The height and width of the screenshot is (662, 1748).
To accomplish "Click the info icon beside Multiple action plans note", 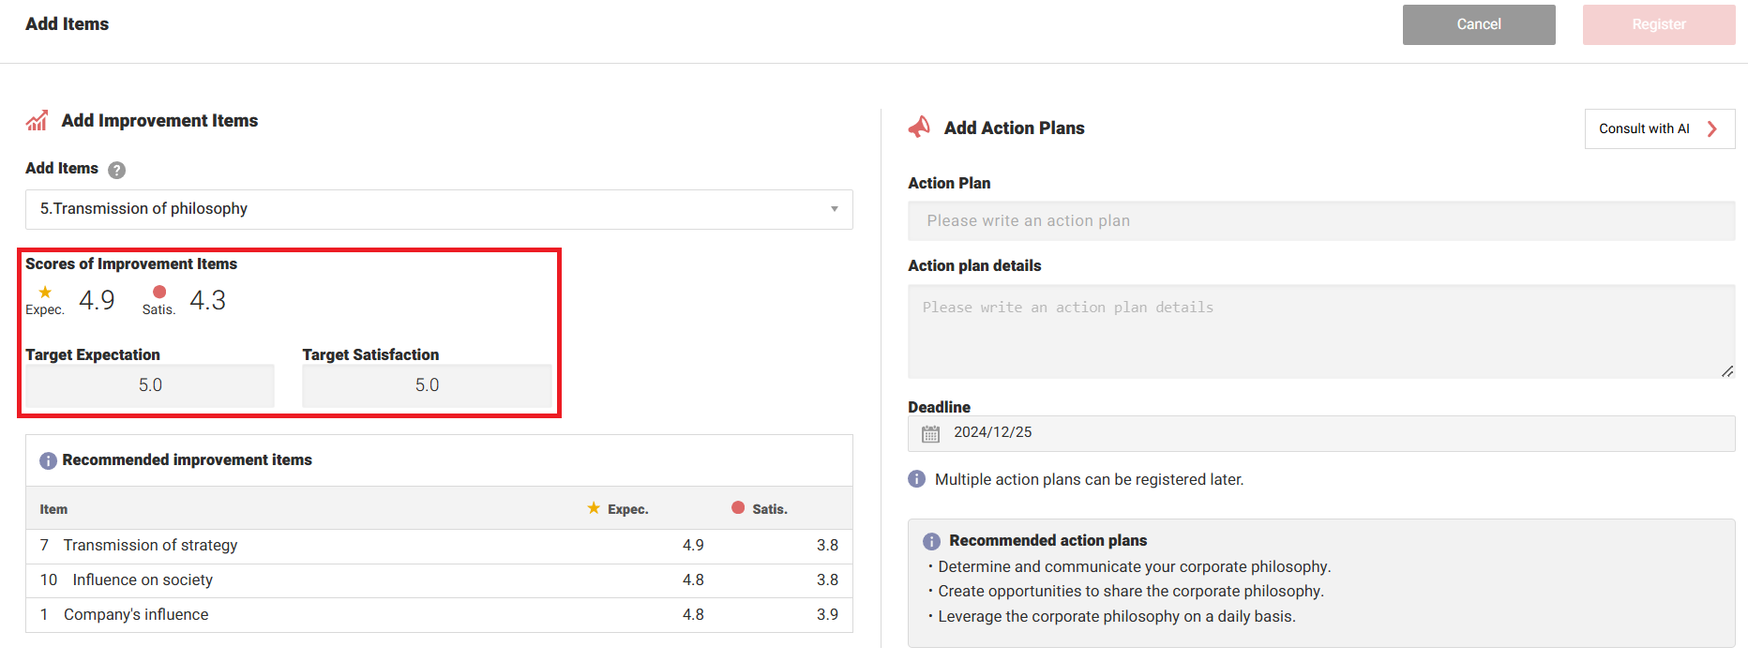I will [x=917, y=479].
